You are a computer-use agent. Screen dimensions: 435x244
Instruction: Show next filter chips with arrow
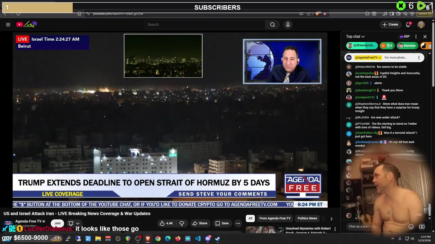coord(331,219)
